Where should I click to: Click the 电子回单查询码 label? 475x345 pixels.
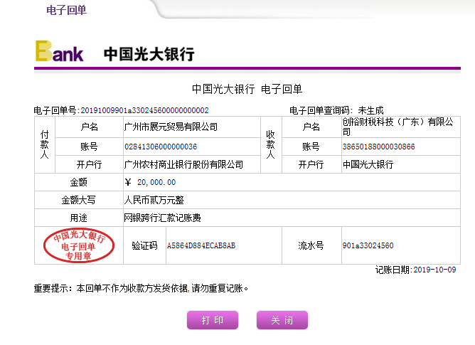click(x=321, y=110)
